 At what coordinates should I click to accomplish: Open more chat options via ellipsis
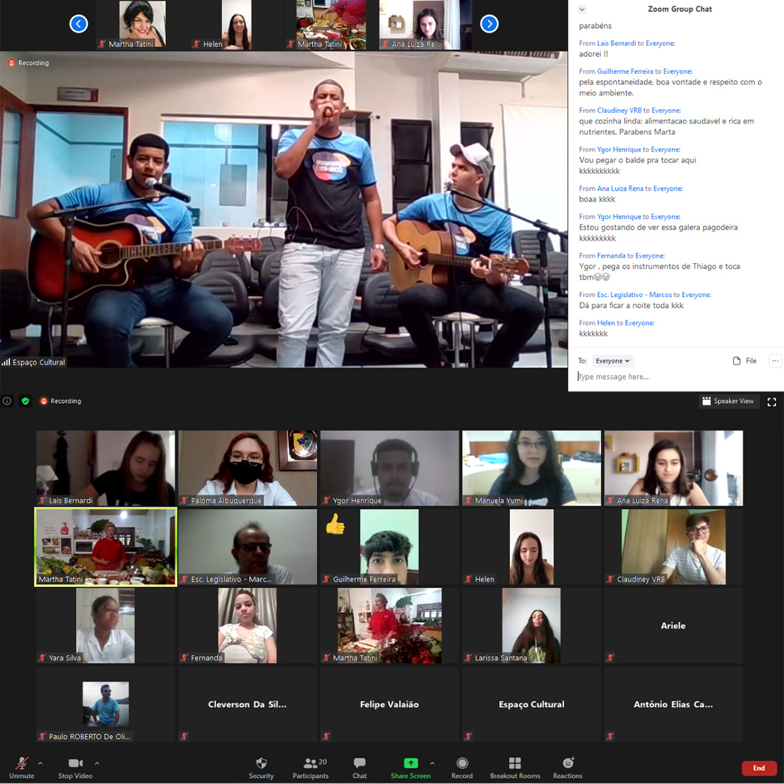coord(775,361)
